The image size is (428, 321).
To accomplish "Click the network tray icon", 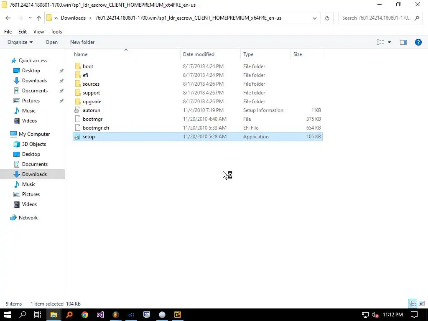I will click(x=365, y=315).
